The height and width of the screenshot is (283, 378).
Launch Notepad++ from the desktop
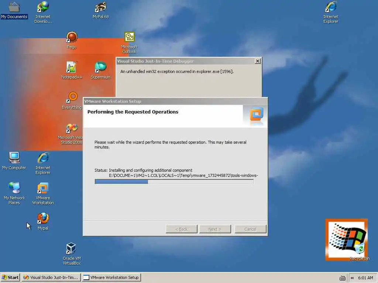tap(72, 70)
